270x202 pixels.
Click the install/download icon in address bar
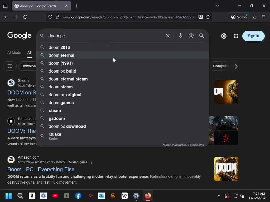pos(201,17)
